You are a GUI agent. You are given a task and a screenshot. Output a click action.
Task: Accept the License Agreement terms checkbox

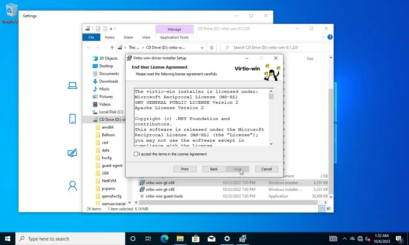pos(136,154)
